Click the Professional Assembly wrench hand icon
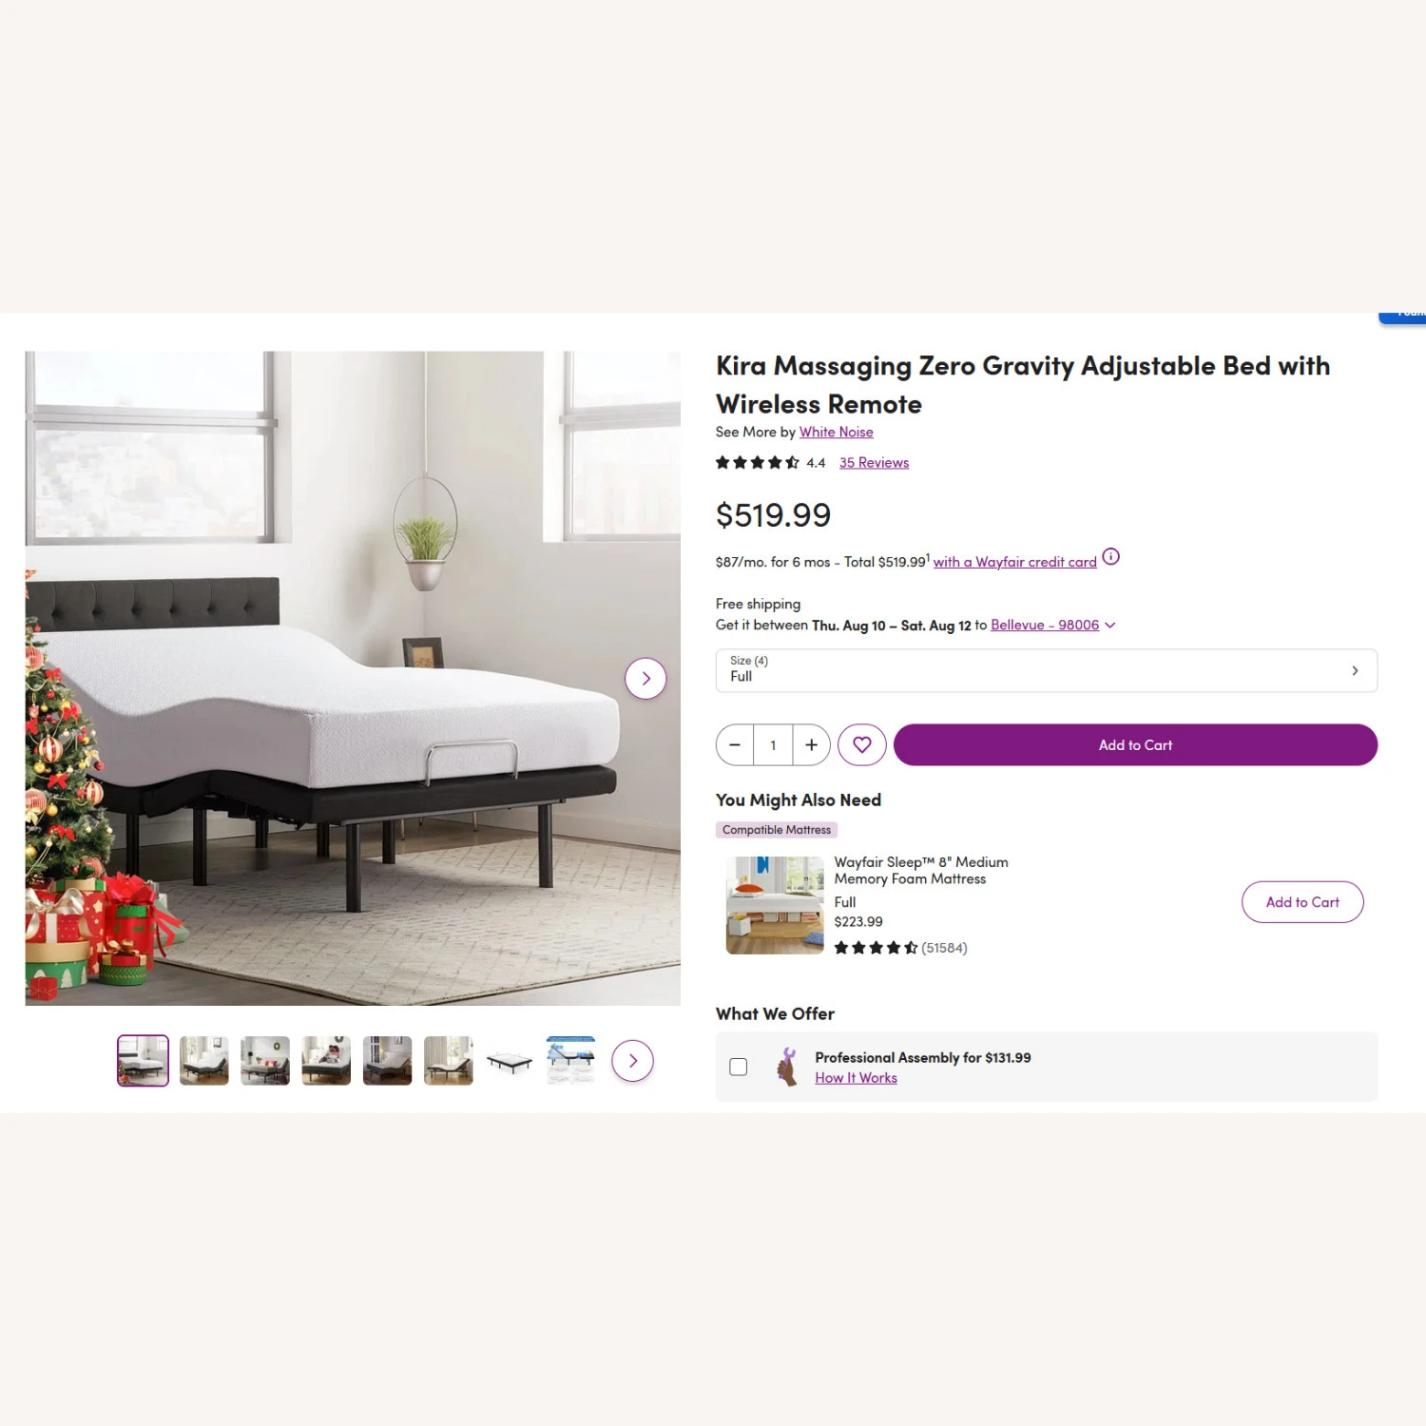Viewport: 1426px width, 1426px height. (786, 1067)
